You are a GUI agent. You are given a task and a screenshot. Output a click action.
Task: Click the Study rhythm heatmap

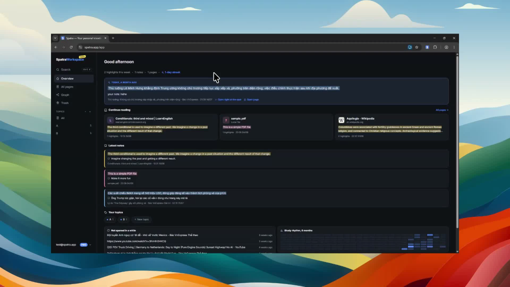(x=363, y=242)
